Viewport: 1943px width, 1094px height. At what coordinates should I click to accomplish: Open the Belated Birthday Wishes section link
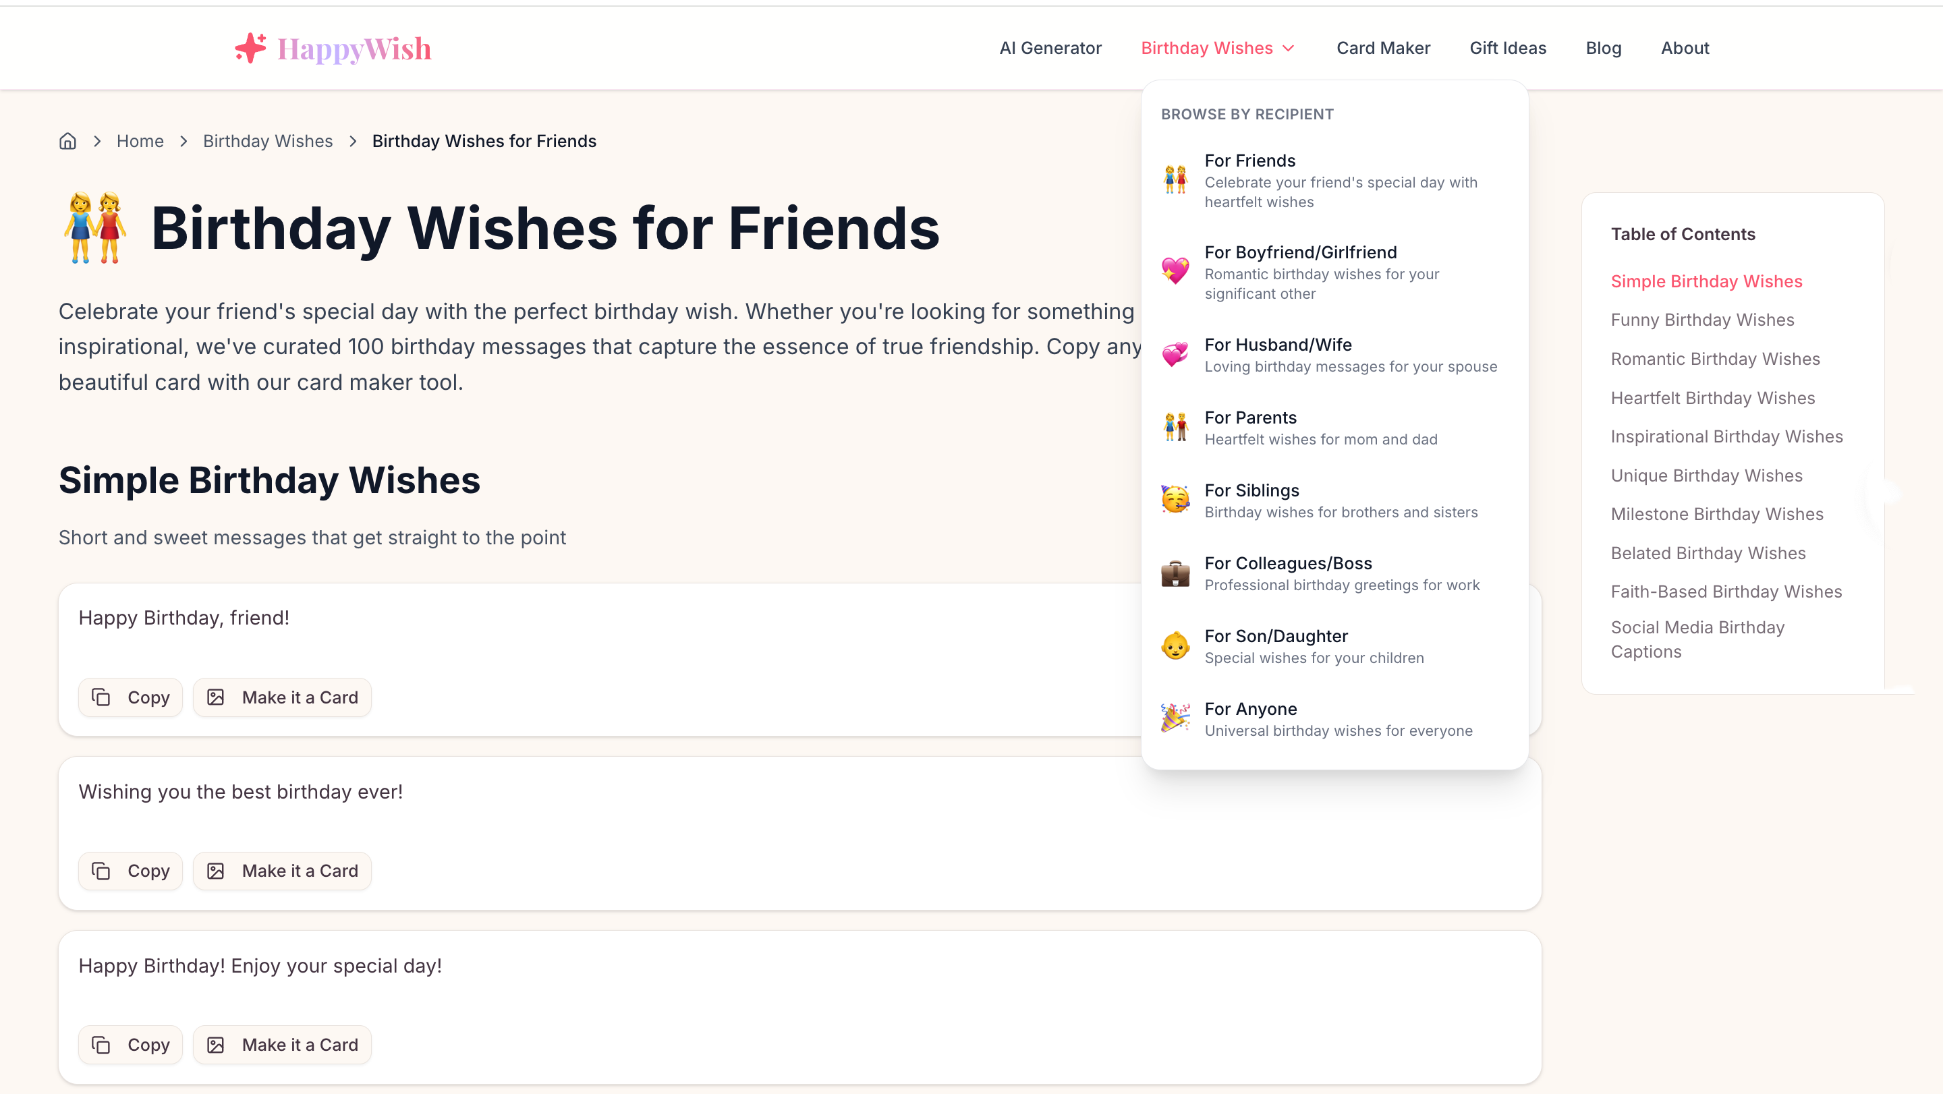click(1708, 552)
